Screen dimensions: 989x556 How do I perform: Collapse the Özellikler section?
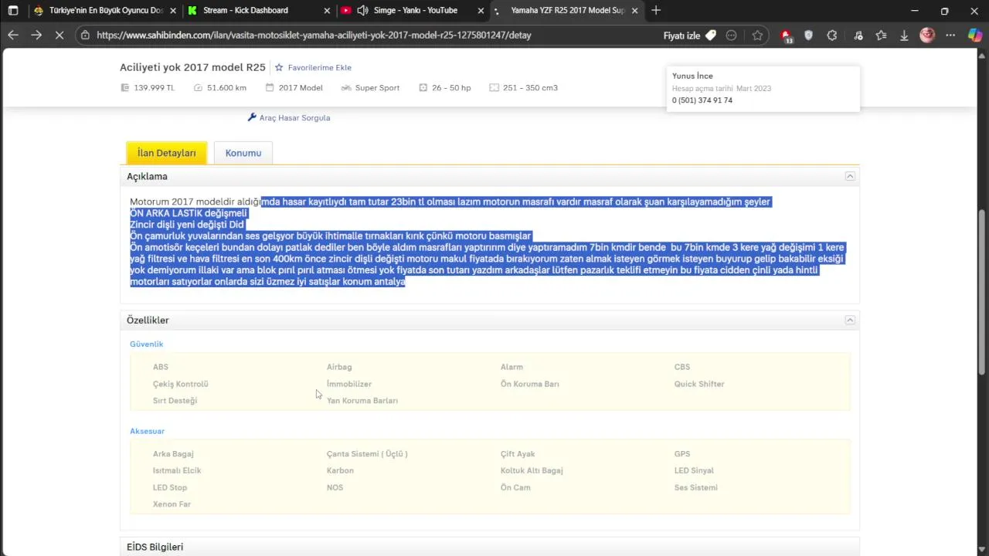click(850, 320)
